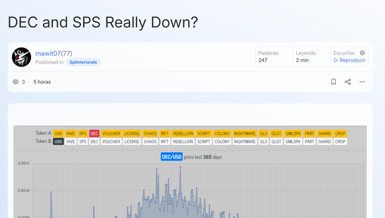
Task: Click the blue DEC/USD pair badge
Action: pos(171,157)
